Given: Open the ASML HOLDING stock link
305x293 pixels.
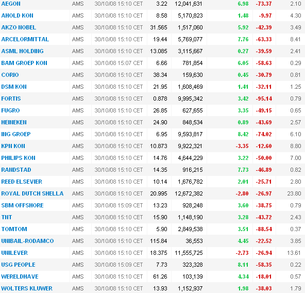Looking at the screenshot, I should pos(22,51).
